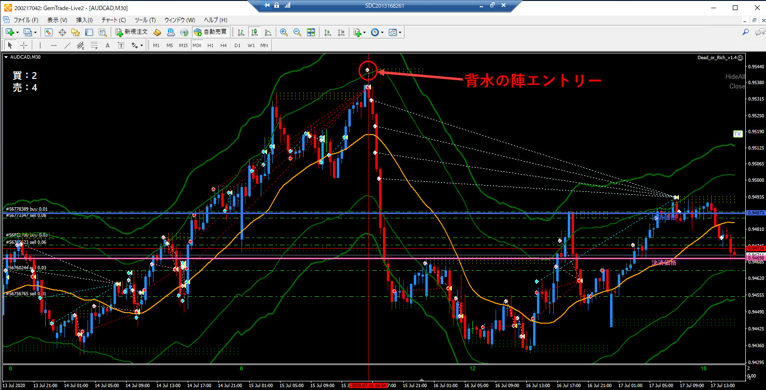
Task: Select the Fibonacci retracement tool
Action: coord(94,45)
